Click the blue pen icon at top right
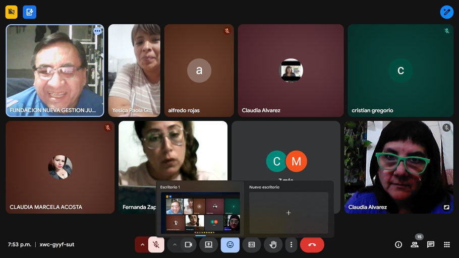The width and height of the screenshot is (459, 258). (x=446, y=12)
